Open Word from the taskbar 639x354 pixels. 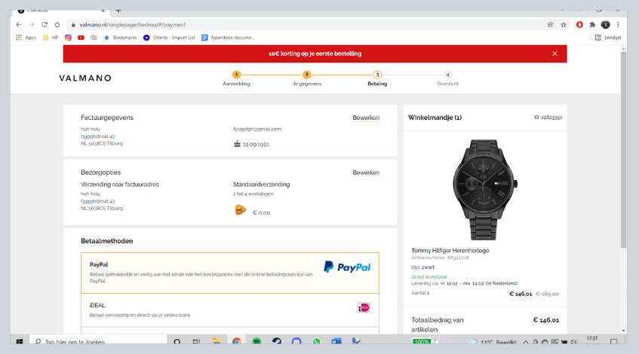[x=336, y=341]
